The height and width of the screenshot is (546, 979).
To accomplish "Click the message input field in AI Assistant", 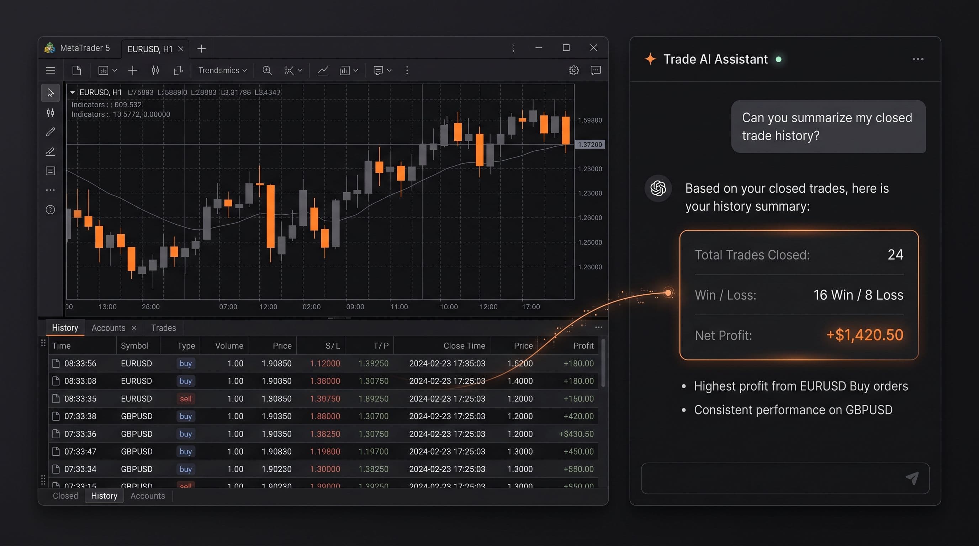I will pos(785,478).
